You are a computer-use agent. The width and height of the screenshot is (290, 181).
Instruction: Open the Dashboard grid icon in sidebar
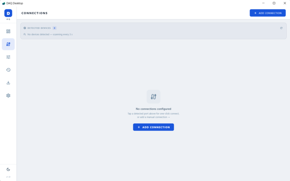[x=8, y=31]
